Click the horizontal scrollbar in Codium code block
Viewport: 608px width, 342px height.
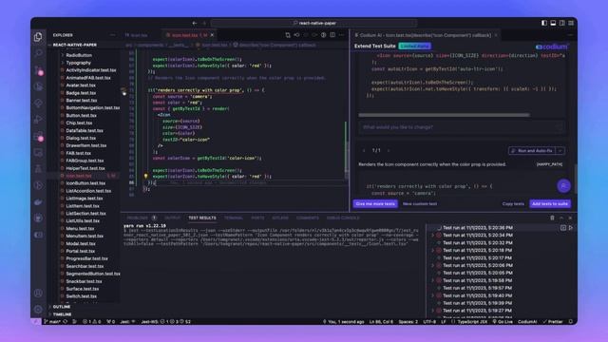coord(444,115)
